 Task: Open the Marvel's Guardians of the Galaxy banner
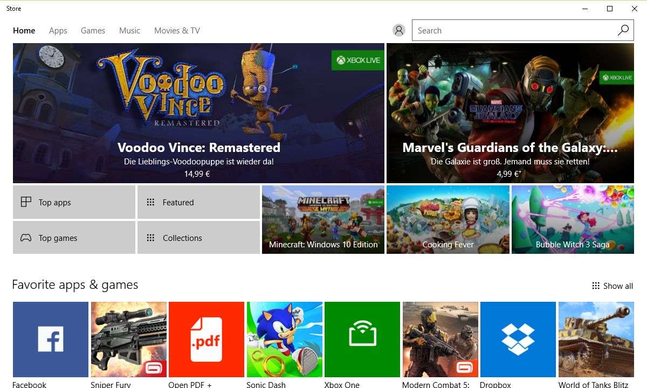(x=510, y=113)
